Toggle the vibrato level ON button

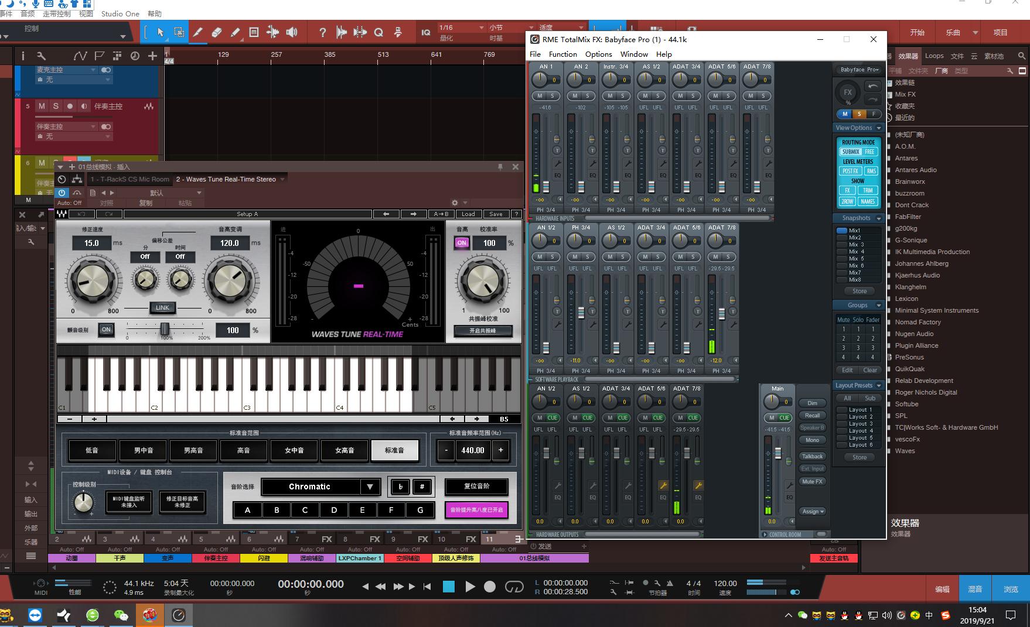pos(106,330)
